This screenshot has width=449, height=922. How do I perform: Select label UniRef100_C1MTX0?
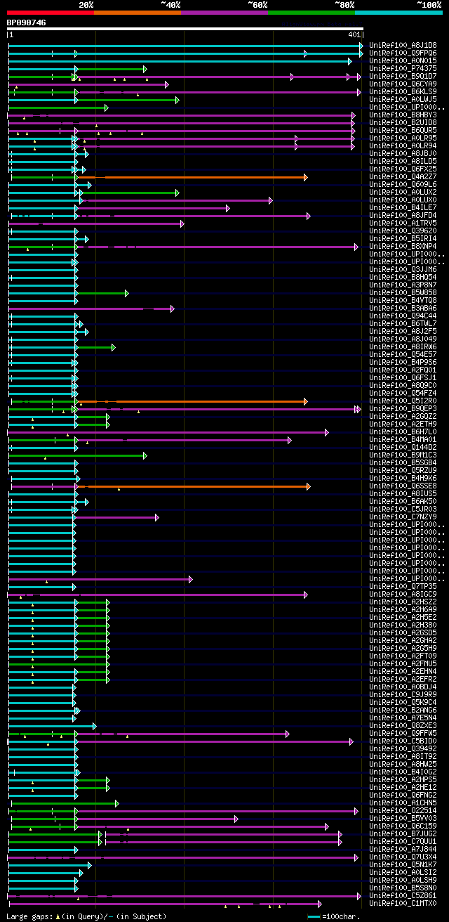403,903
